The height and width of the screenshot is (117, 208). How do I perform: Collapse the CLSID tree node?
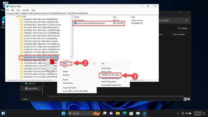17,17
